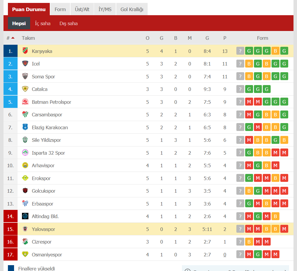297x271 pixels.
Task: Select the Hepsi filter
Action: 19,23
